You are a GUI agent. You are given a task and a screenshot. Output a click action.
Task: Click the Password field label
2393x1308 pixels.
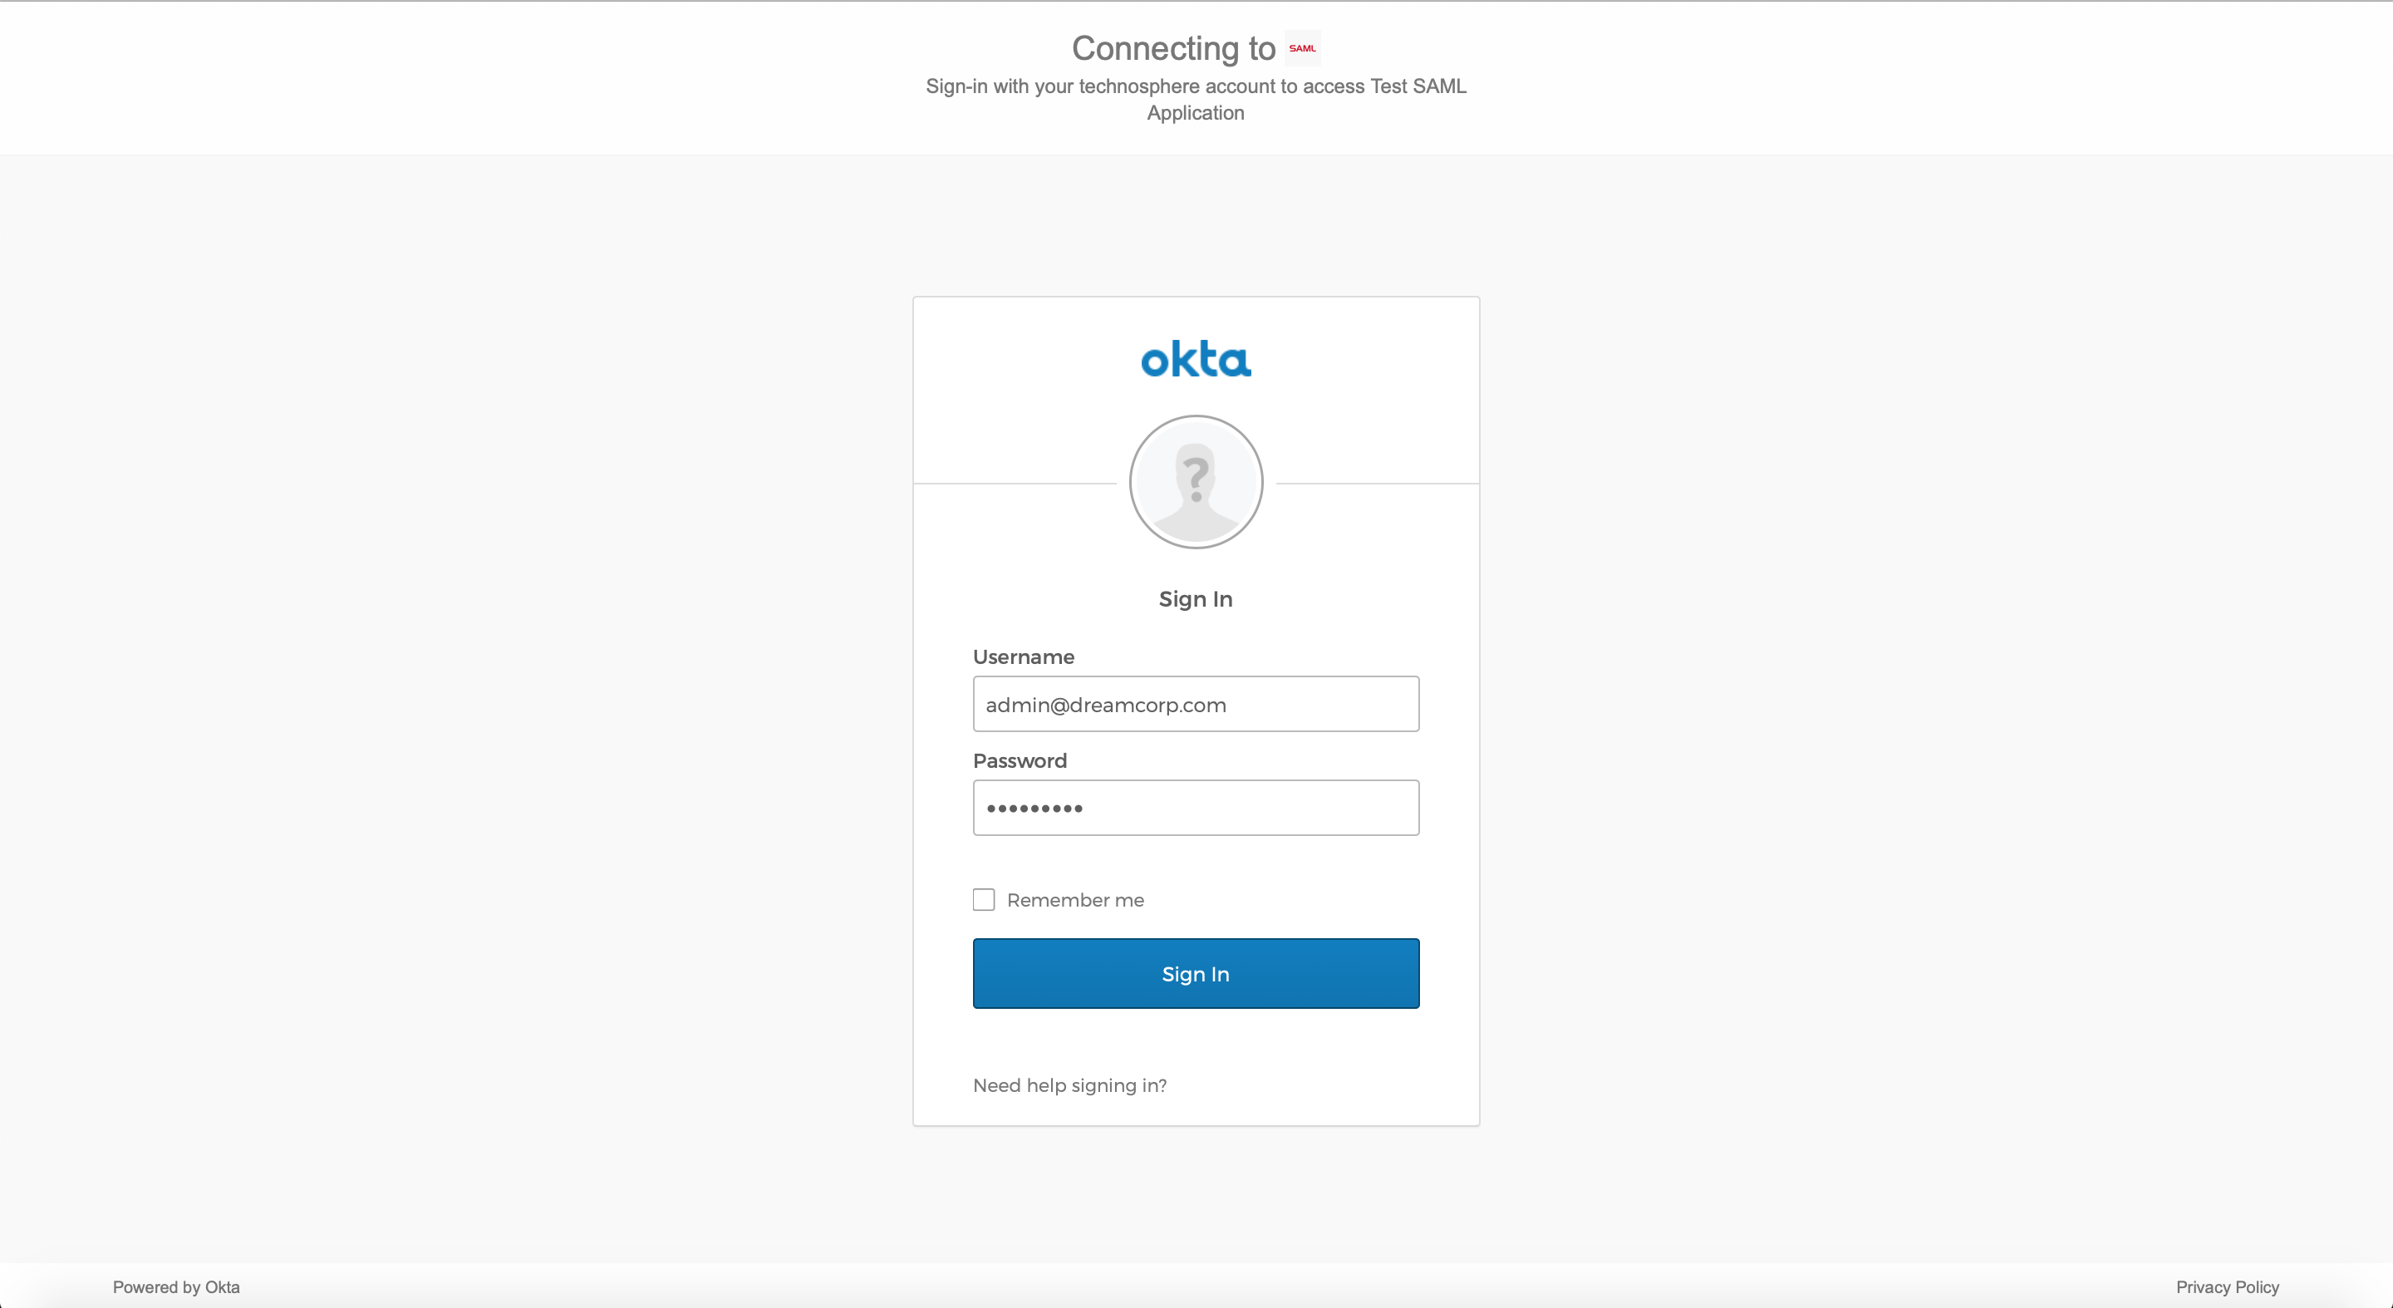point(1019,761)
